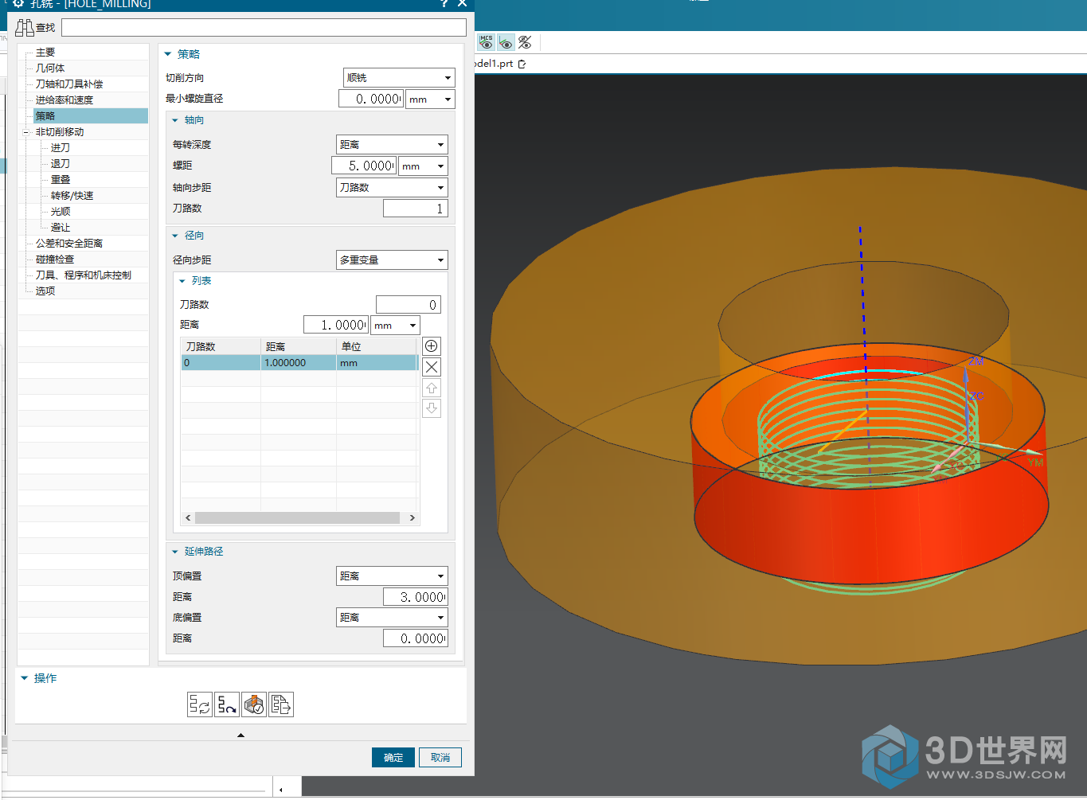Collapse dialog with bottom up-arrow
Image resolution: width=1087 pixels, height=800 pixels.
pos(240,735)
